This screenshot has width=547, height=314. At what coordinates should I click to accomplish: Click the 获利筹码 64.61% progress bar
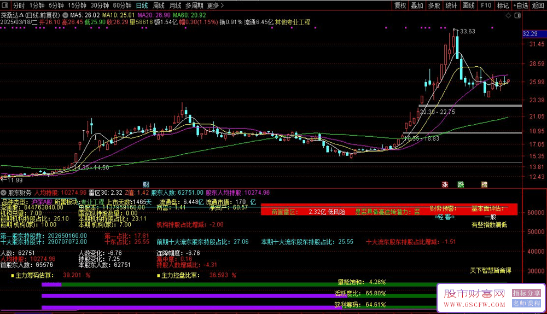pos(239,307)
